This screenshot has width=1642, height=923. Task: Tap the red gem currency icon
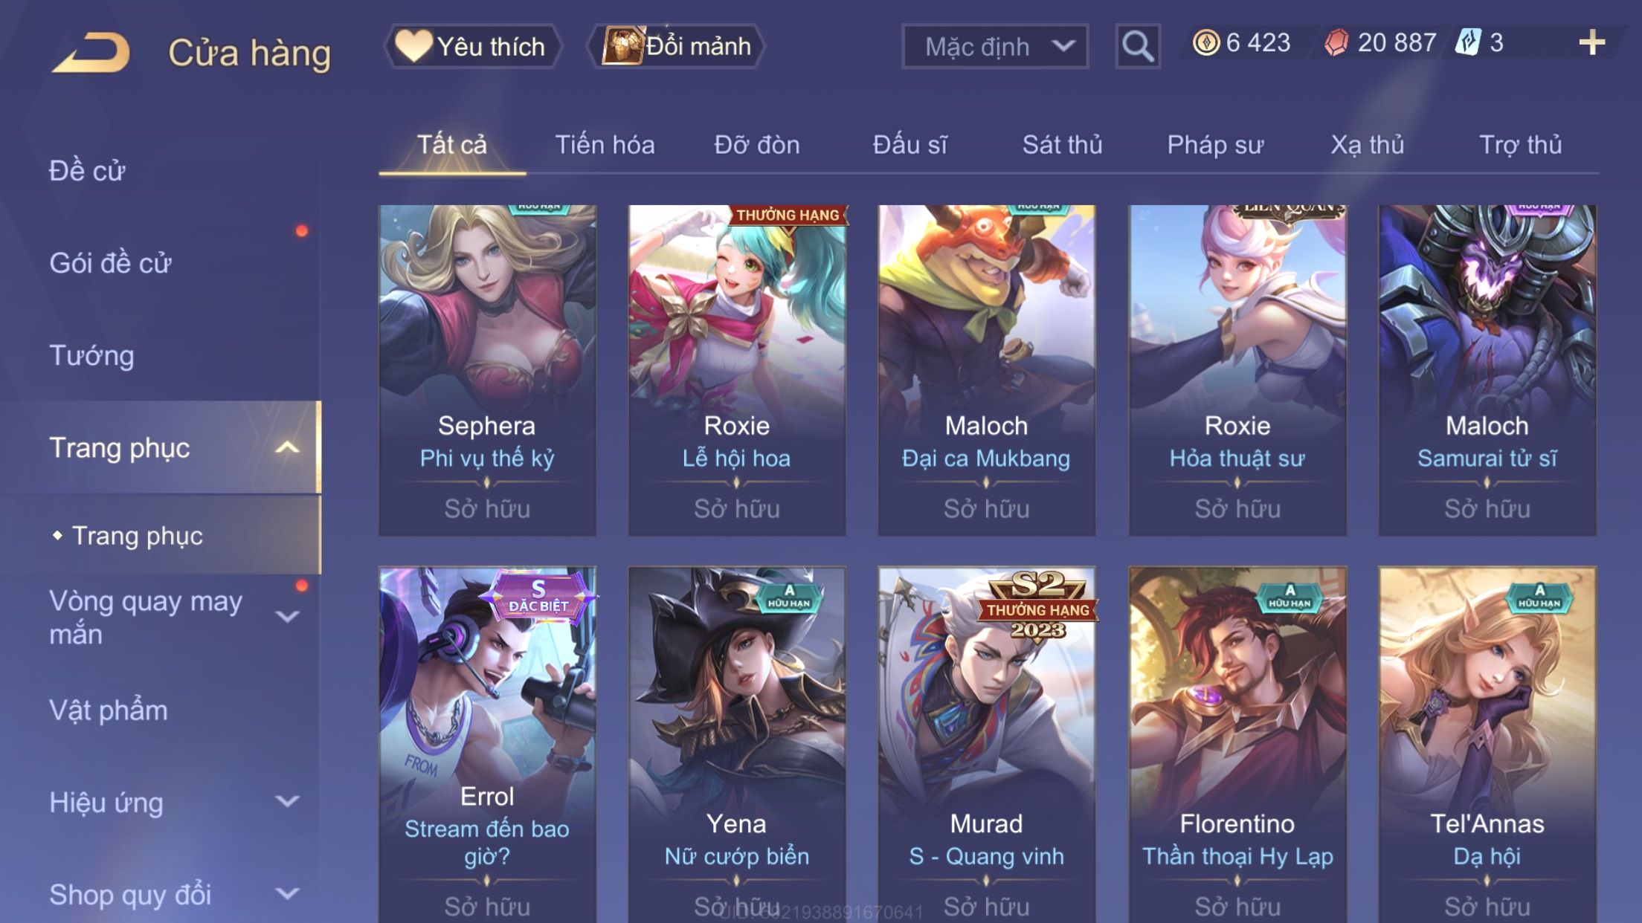pos(1336,42)
